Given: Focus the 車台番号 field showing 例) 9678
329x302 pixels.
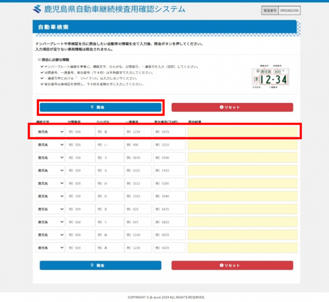Looking at the screenshot, I should pyautogui.click(x=169, y=235).
